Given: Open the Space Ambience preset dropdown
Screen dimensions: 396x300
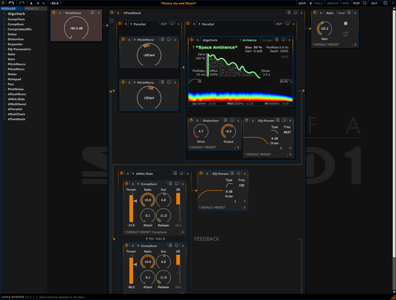Looking at the screenshot, I should (x=215, y=47).
